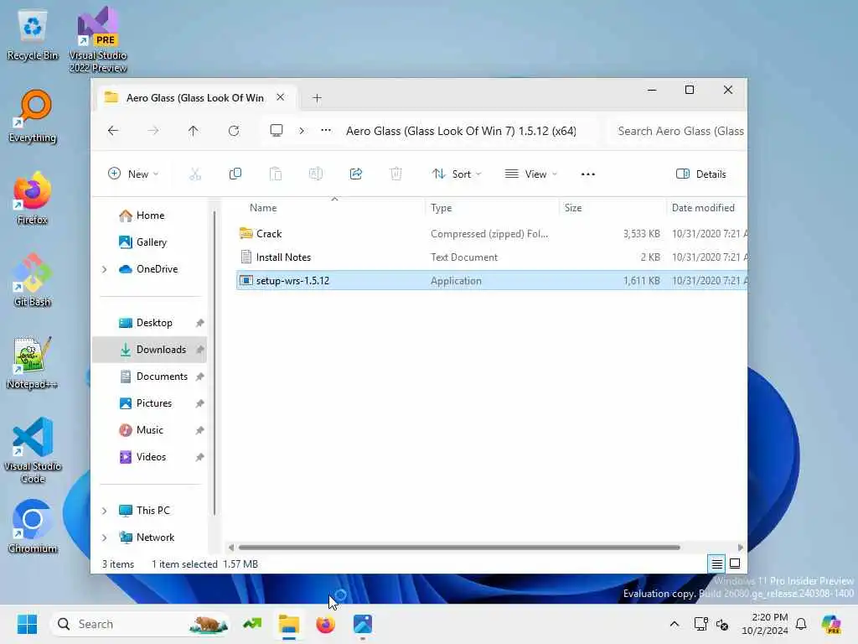
Task: Click the Delete trash icon
Action: tap(395, 174)
